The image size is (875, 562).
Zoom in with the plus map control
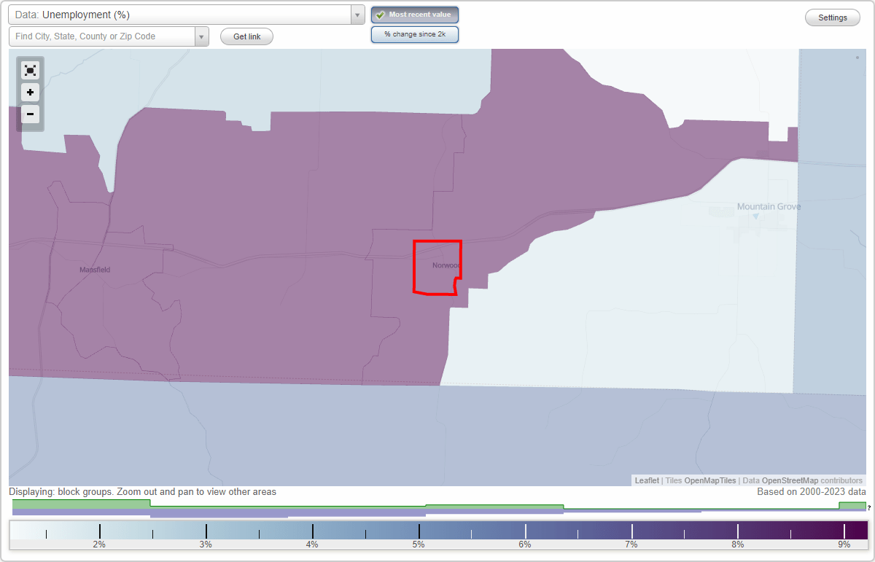click(x=30, y=92)
